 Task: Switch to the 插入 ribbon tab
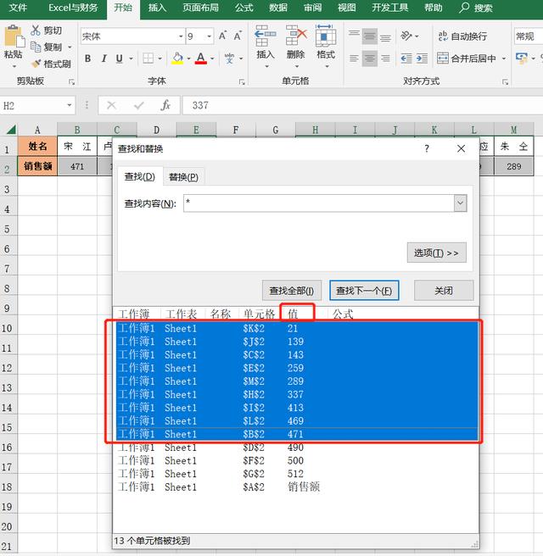157,8
